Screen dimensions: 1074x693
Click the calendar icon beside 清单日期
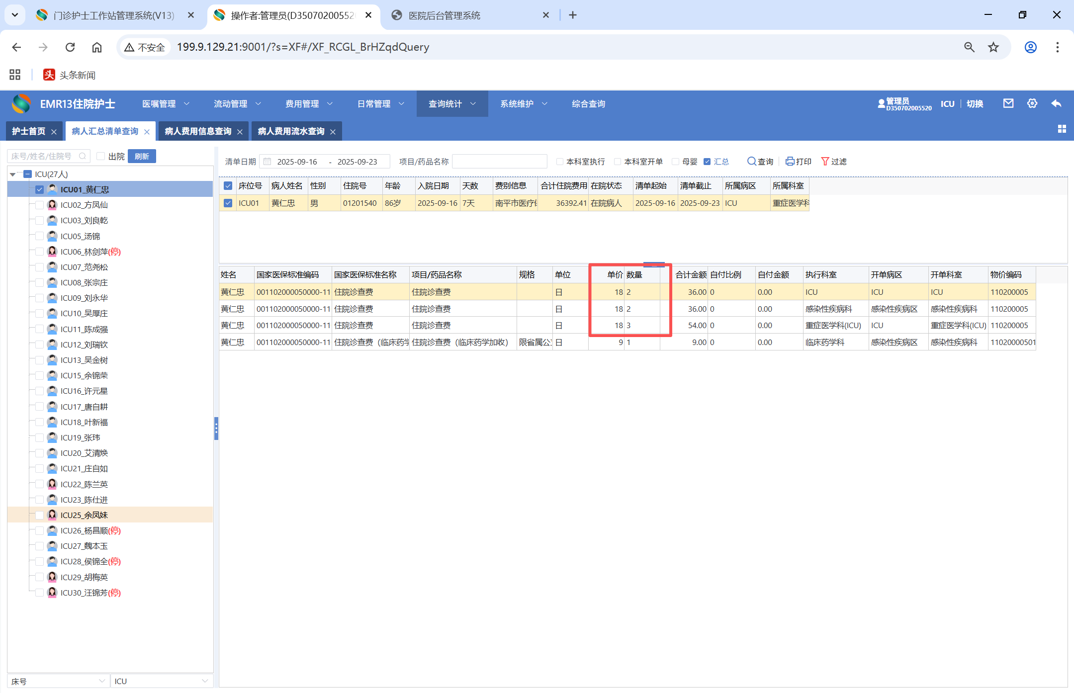[268, 162]
